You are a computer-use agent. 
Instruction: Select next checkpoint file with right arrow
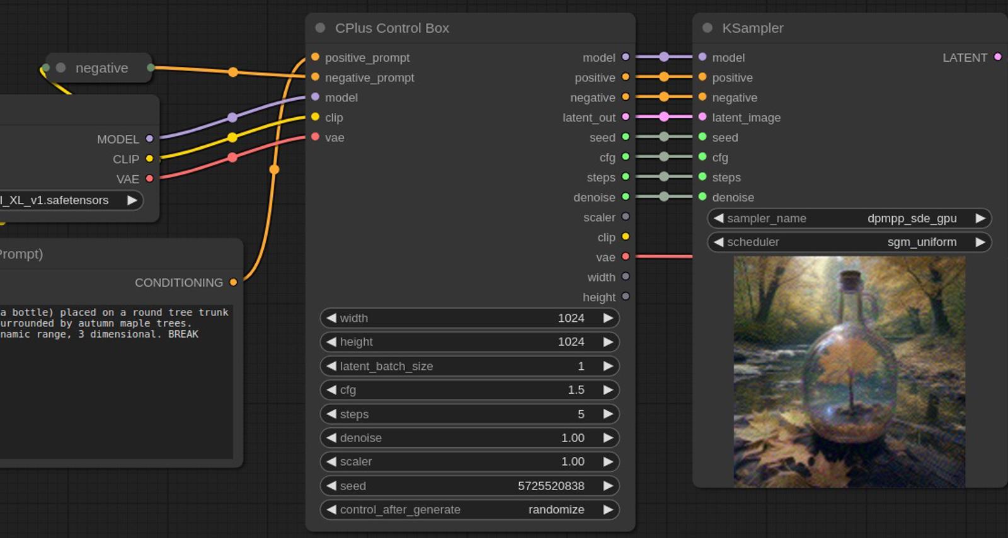click(x=132, y=200)
